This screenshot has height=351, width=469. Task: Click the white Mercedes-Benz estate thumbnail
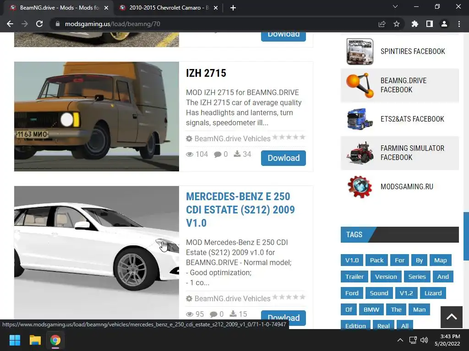point(97,252)
